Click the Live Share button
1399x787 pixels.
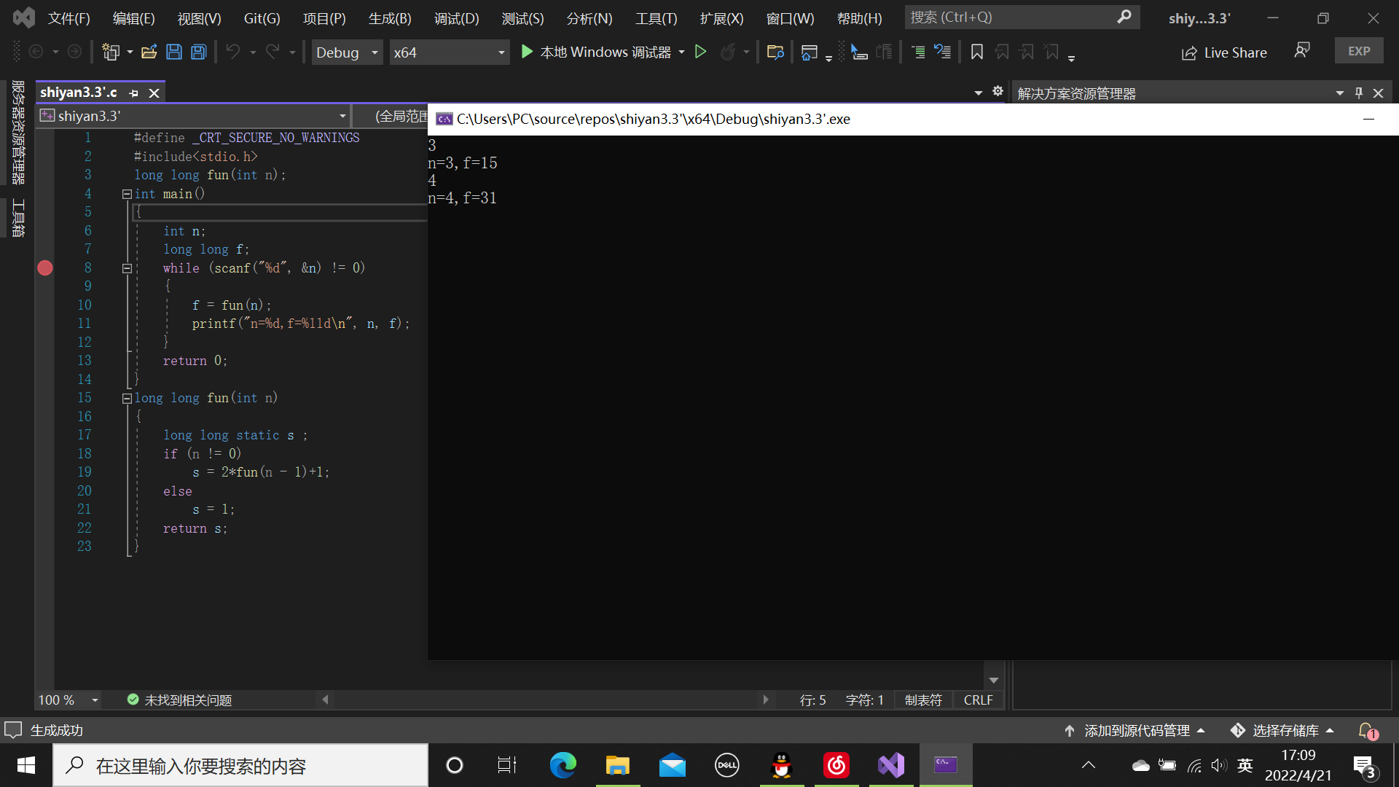1224,52
